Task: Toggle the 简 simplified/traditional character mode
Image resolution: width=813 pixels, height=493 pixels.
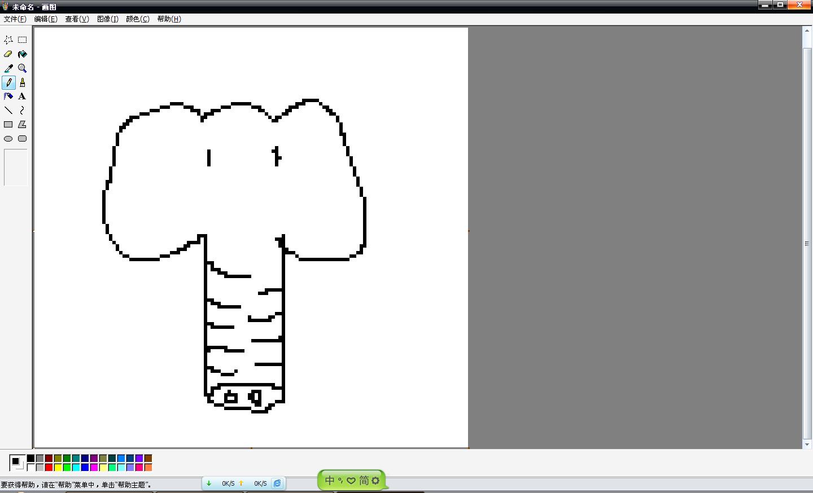Action: [x=364, y=481]
